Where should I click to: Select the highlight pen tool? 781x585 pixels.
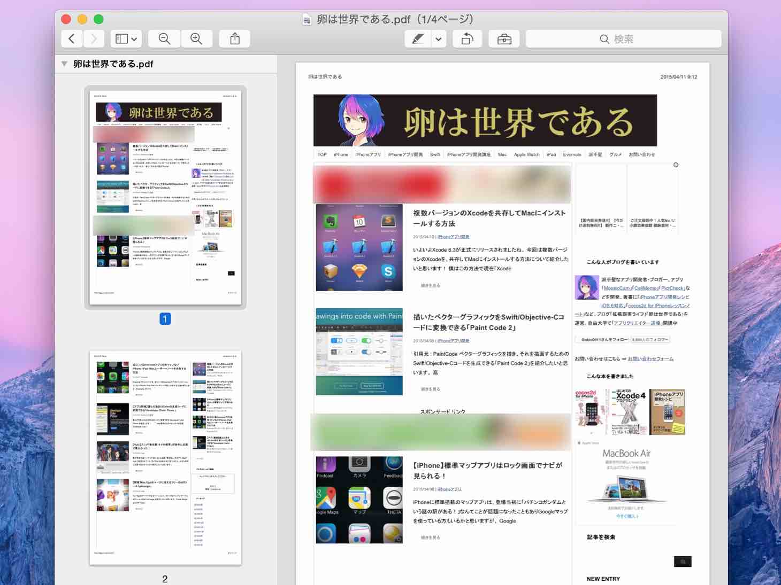pos(418,39)
